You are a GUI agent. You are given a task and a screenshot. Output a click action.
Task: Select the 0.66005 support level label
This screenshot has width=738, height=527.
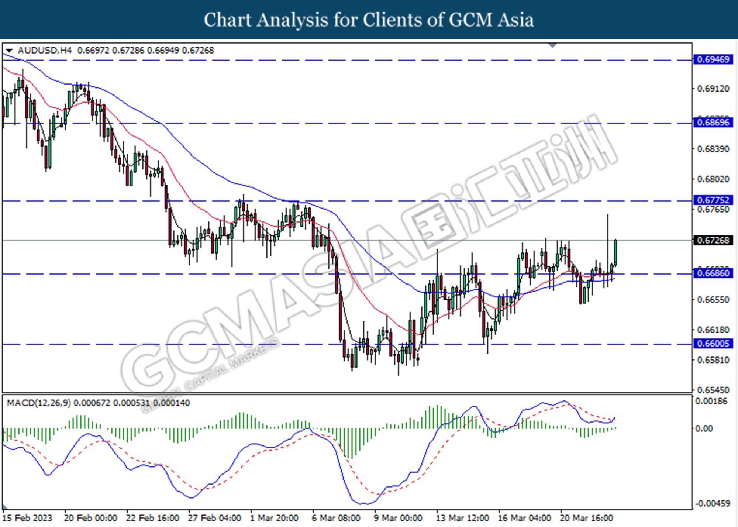coord(713,344)
